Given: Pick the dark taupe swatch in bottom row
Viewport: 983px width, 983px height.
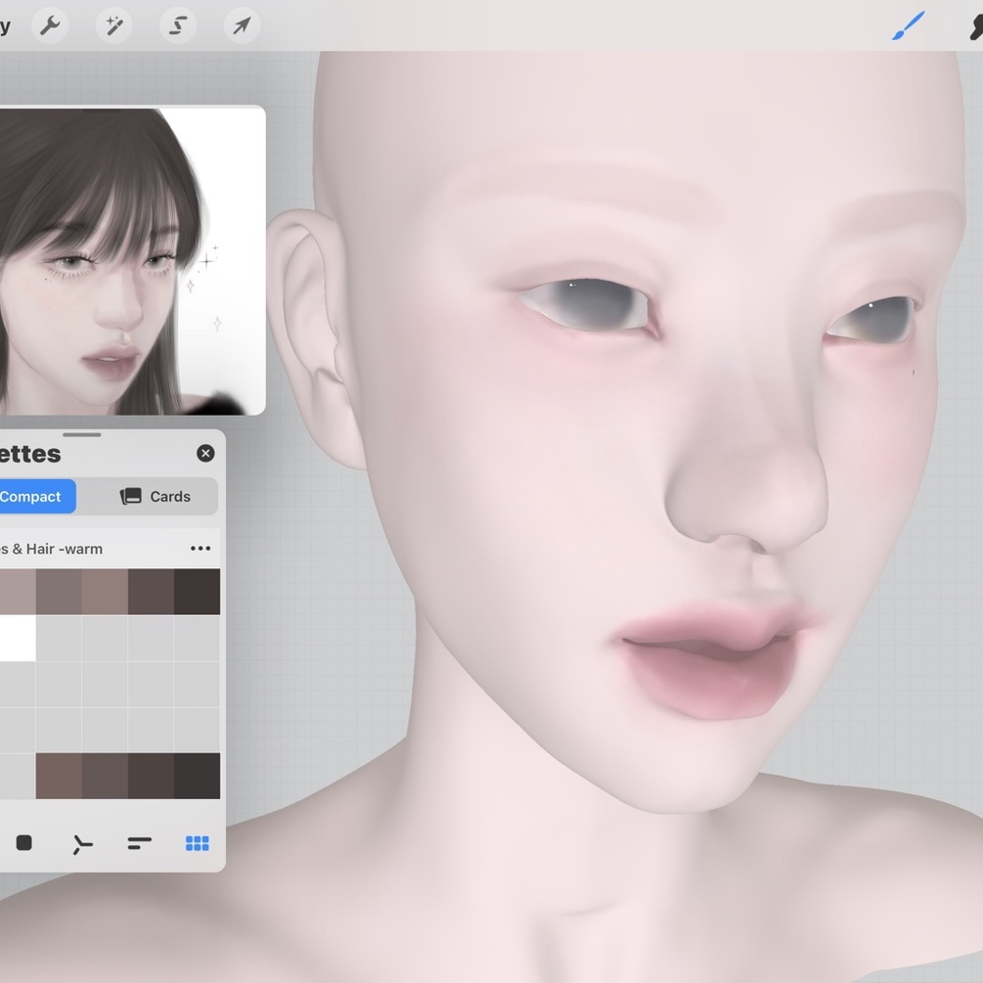Looking at the screenshot, I should point(105,776).
